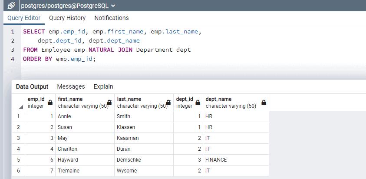Click line 4 of the SQL query

point(59,59)
